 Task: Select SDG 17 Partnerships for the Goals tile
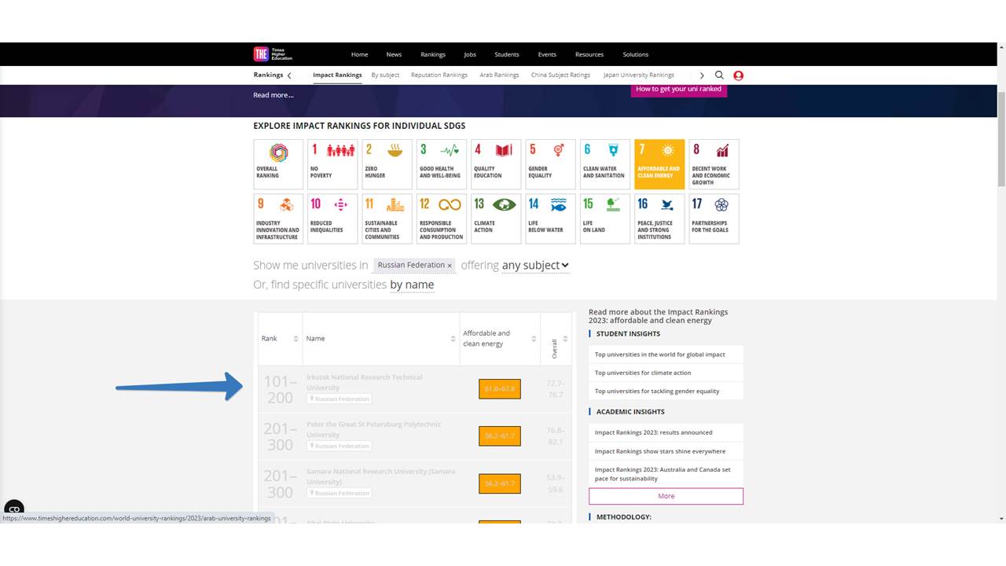click(x=714, y=219)
